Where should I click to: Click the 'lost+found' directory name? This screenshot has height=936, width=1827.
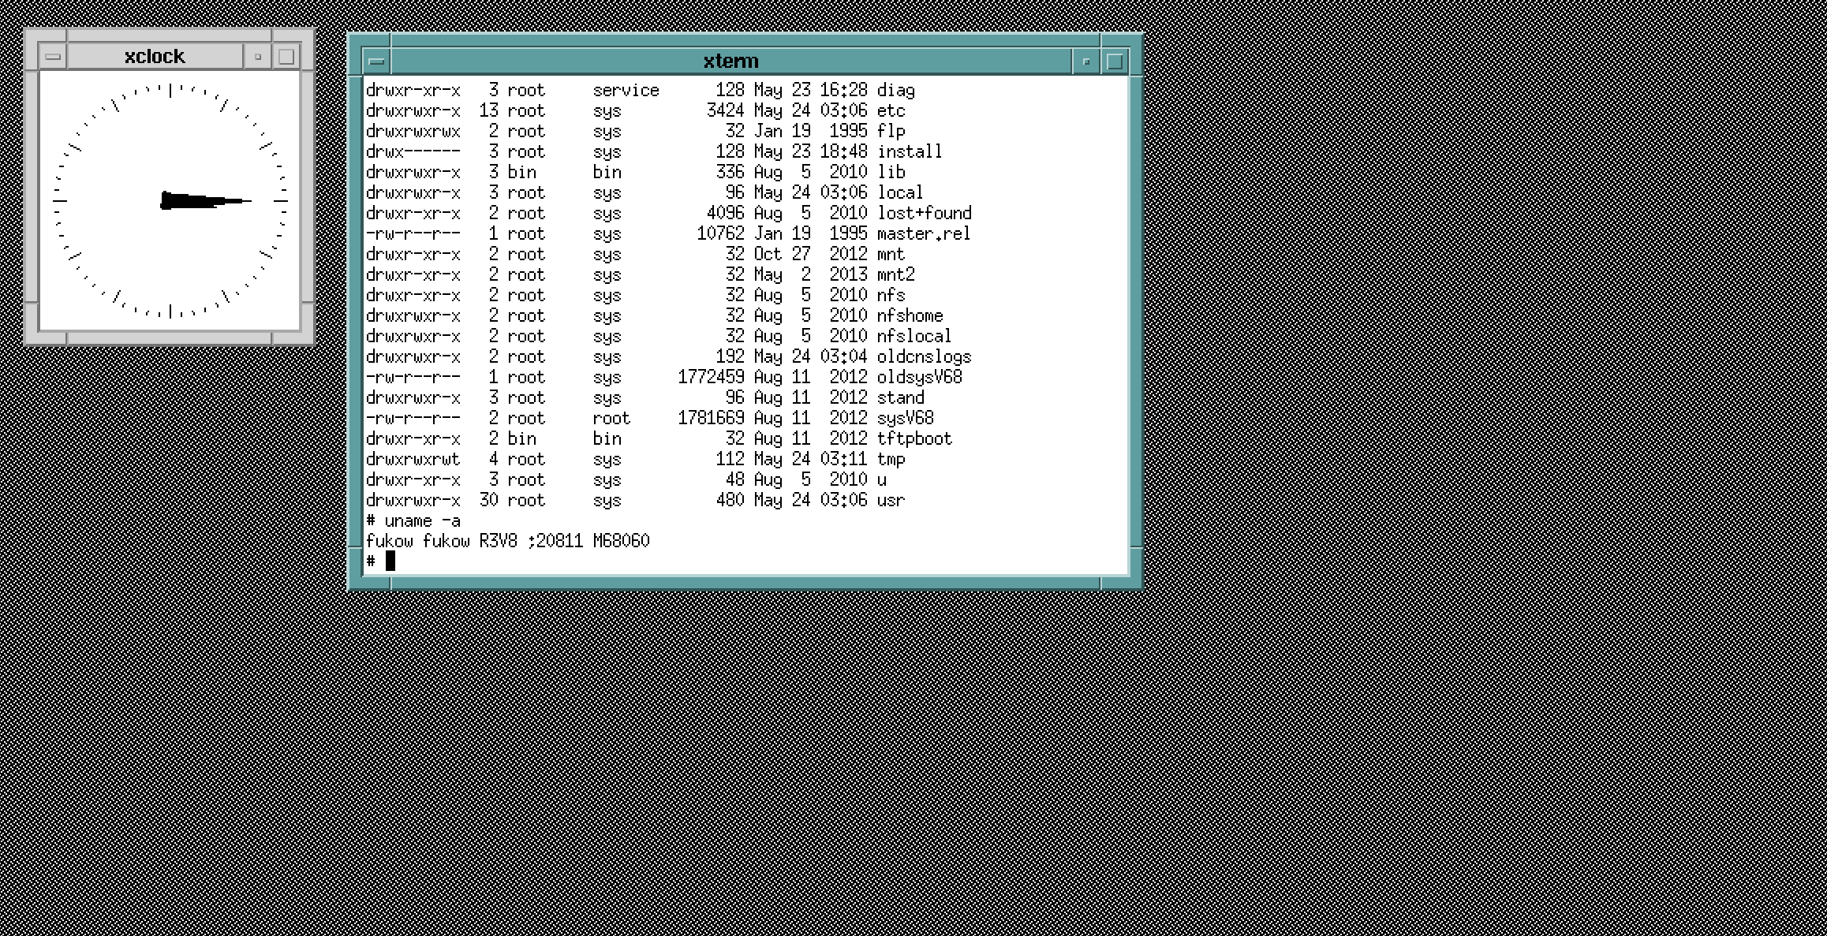pyautogui.click(x=925, y=213)
